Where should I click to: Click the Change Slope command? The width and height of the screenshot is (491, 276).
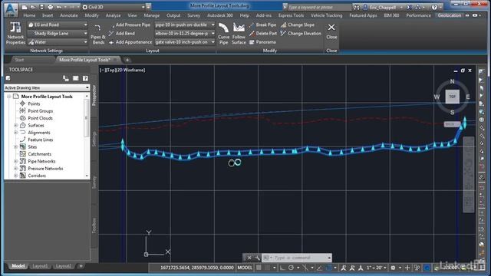pyautogui.click(x=298, y=25)
